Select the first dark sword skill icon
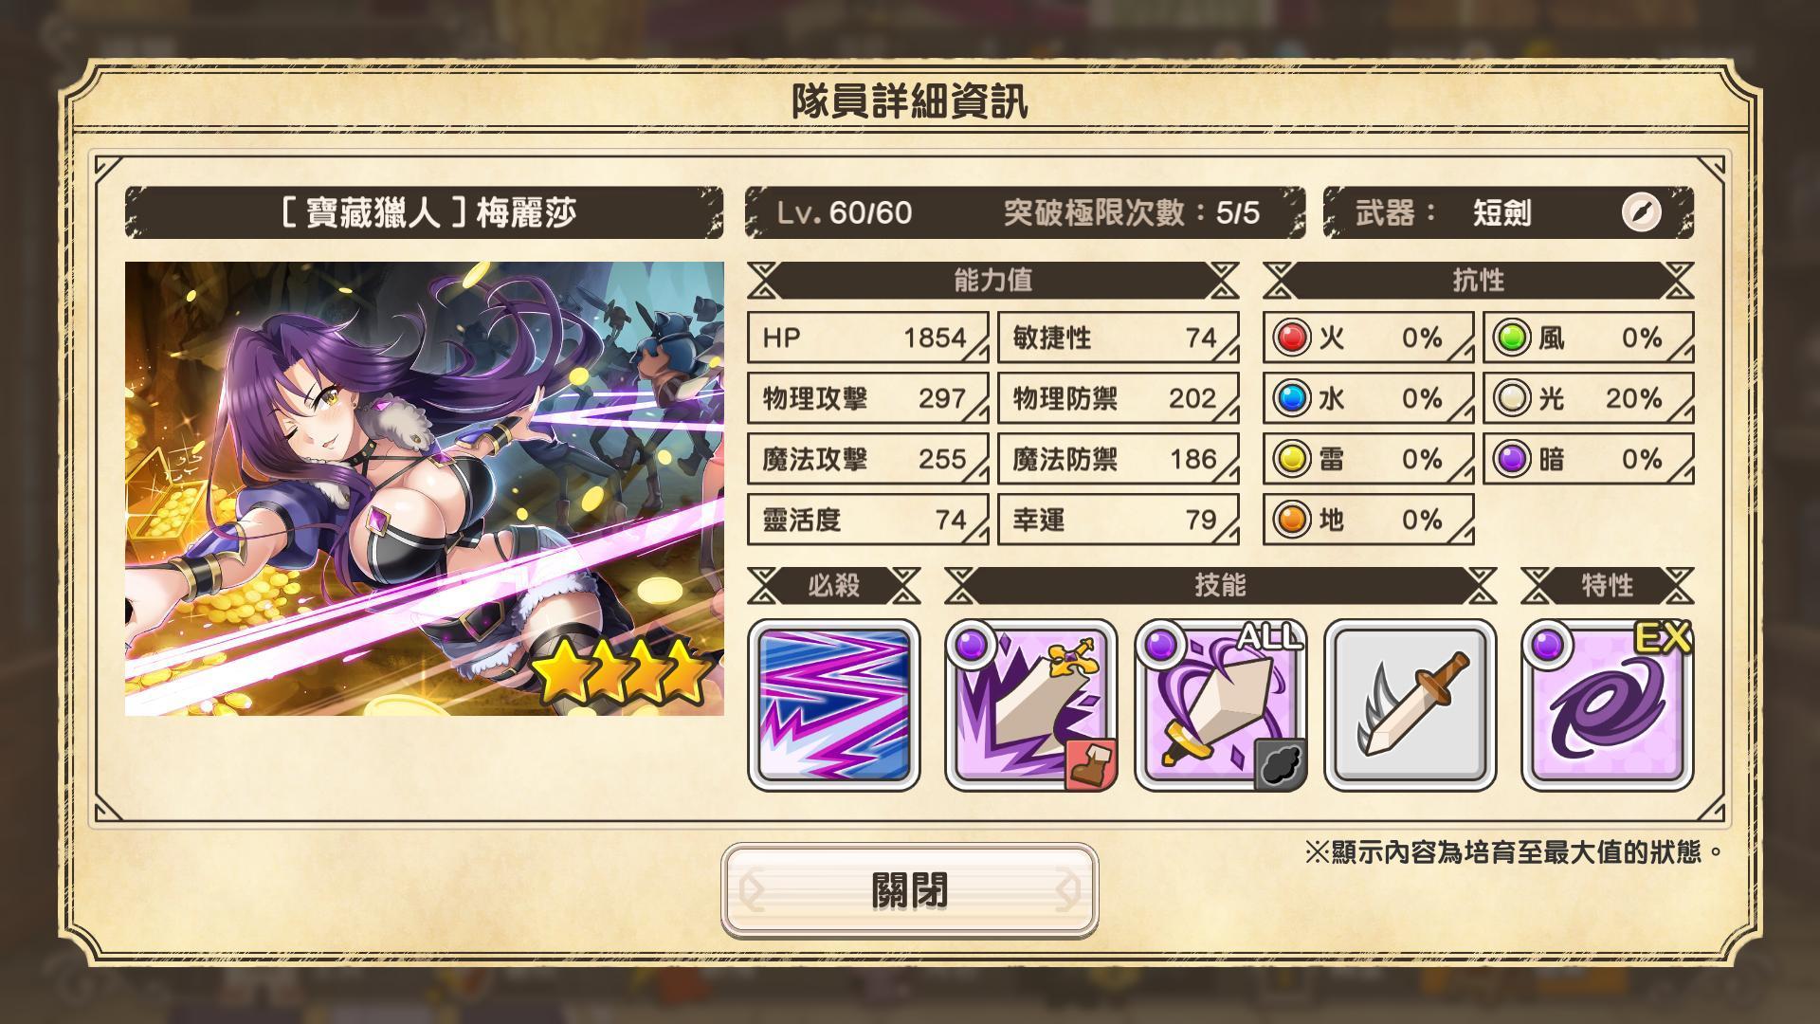 1031,705
